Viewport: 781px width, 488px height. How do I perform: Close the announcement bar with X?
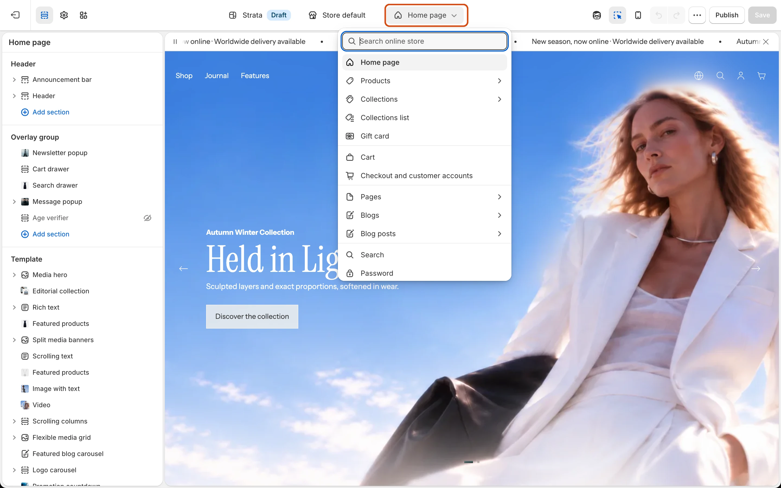coord(766,42)
